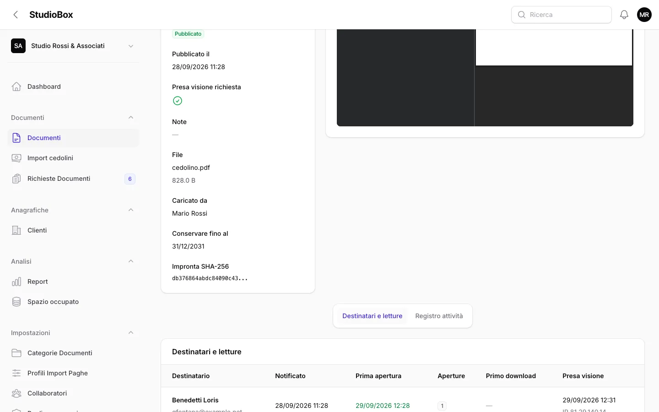This screenshot has width=659, height=412.
Task: Click the Documenti file icon
Action: pyautogui.click(x=16, y=138)
